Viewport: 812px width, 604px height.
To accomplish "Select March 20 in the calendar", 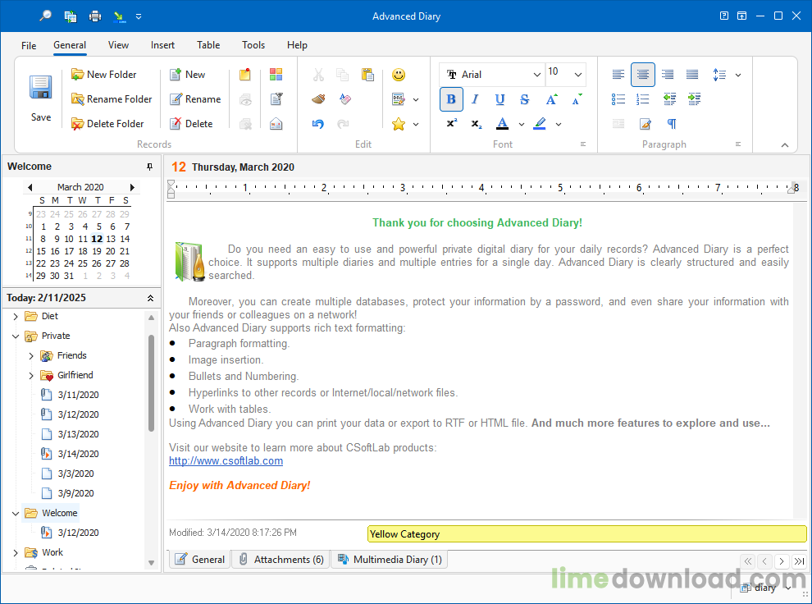I will click(x=110, y=251).
